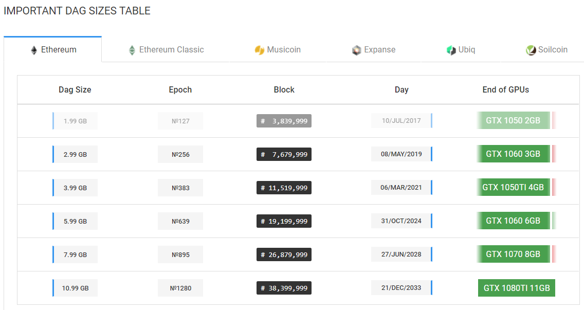The height and width of the screenshot is (310, 584).
Task: Click the Block column header
Action: [284, 90]
